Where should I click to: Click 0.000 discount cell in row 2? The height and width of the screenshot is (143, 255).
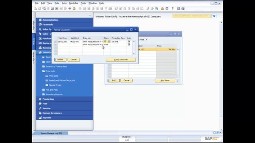coord(107,44)
